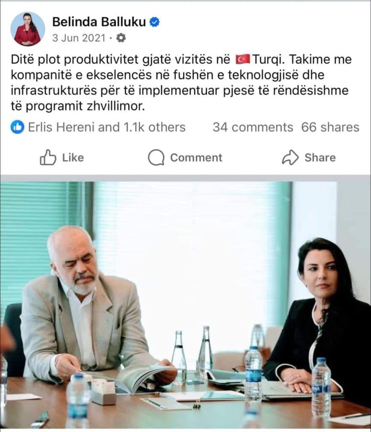Toggle the Like button label

coord(73,158)
